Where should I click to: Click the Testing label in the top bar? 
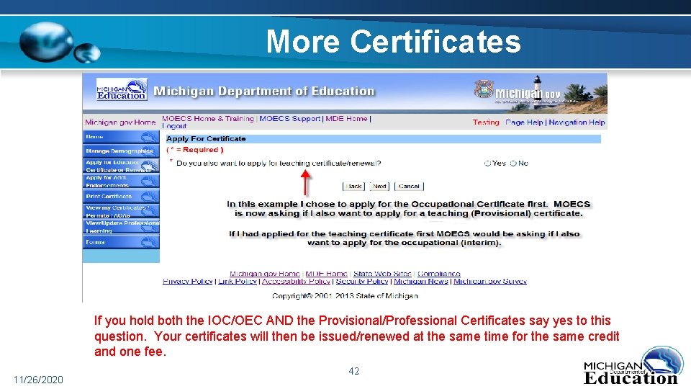pyautogui.click(x=486, y=122)
